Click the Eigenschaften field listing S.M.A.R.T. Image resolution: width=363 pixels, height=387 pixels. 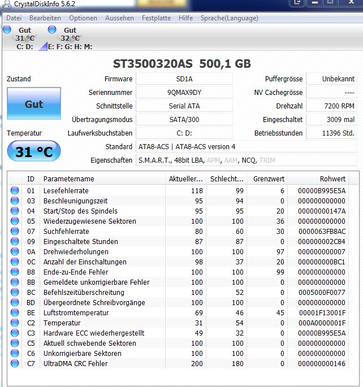pos(246,160)
